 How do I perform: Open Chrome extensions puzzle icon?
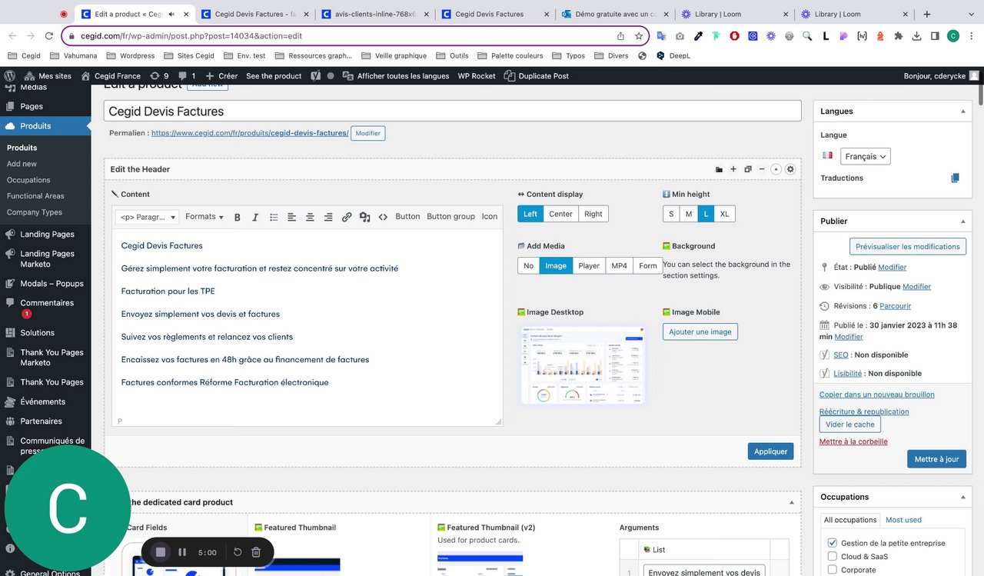[x=899, y=35]
